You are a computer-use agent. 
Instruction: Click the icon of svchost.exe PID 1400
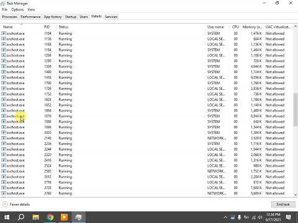tap(4, 72)
